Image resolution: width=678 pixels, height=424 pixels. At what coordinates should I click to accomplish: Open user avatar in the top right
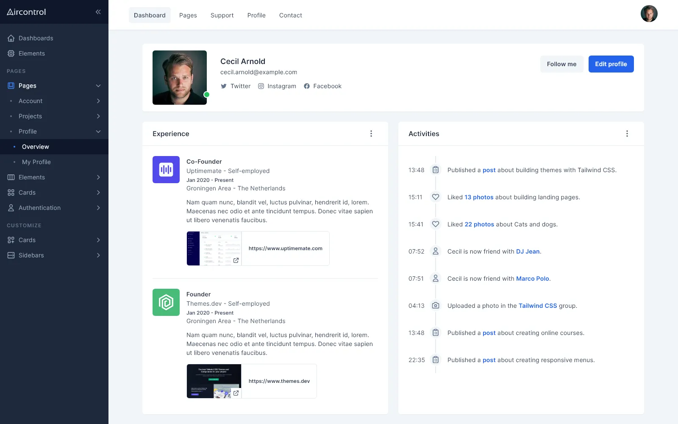click(x=649, y=14)
